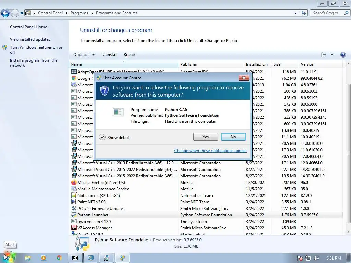Sort by Version column header
Viewport: 351px width, 263px height.
click(x=320, y=64)
